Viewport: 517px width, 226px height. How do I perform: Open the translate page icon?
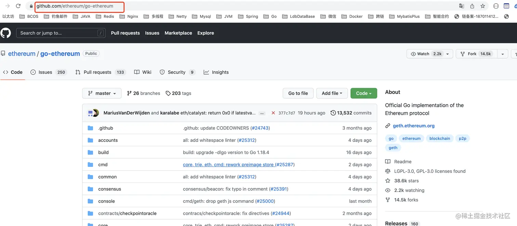point(462,6)
